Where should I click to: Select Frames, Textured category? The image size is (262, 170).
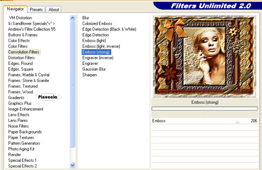pos(23,86)
